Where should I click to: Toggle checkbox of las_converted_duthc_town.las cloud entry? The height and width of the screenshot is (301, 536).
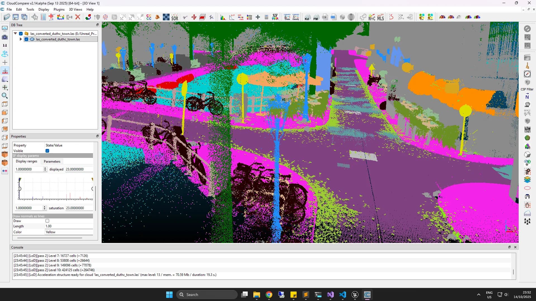pos(26,39)
